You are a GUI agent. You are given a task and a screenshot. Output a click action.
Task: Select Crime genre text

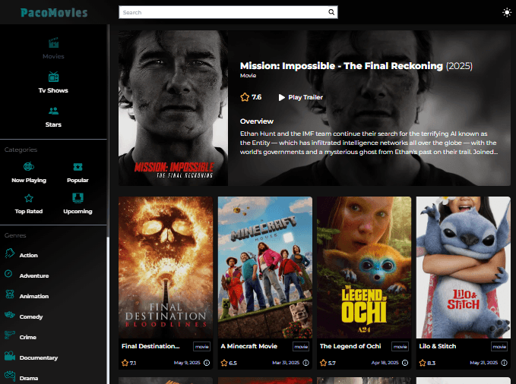coord(28,337)
